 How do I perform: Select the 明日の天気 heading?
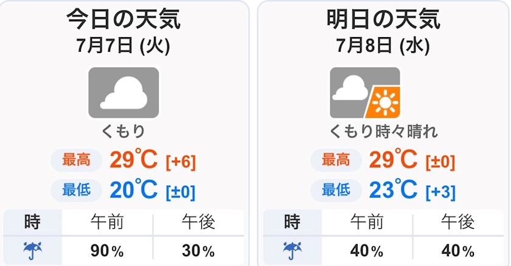[384, 19]
